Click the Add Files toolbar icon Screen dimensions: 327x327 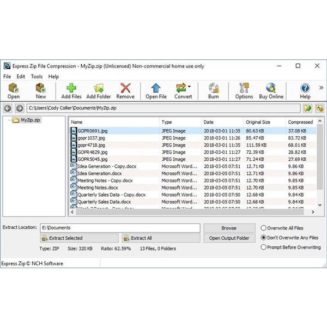pyautogui.click(x=71, y=90)
